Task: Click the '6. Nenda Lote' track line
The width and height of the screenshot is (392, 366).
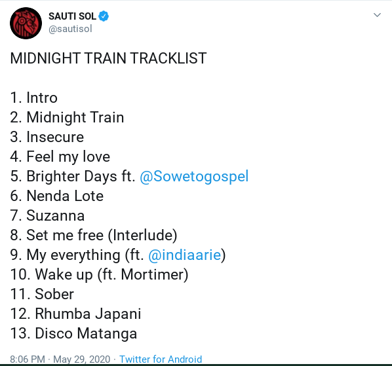Action: click(57, 196)
